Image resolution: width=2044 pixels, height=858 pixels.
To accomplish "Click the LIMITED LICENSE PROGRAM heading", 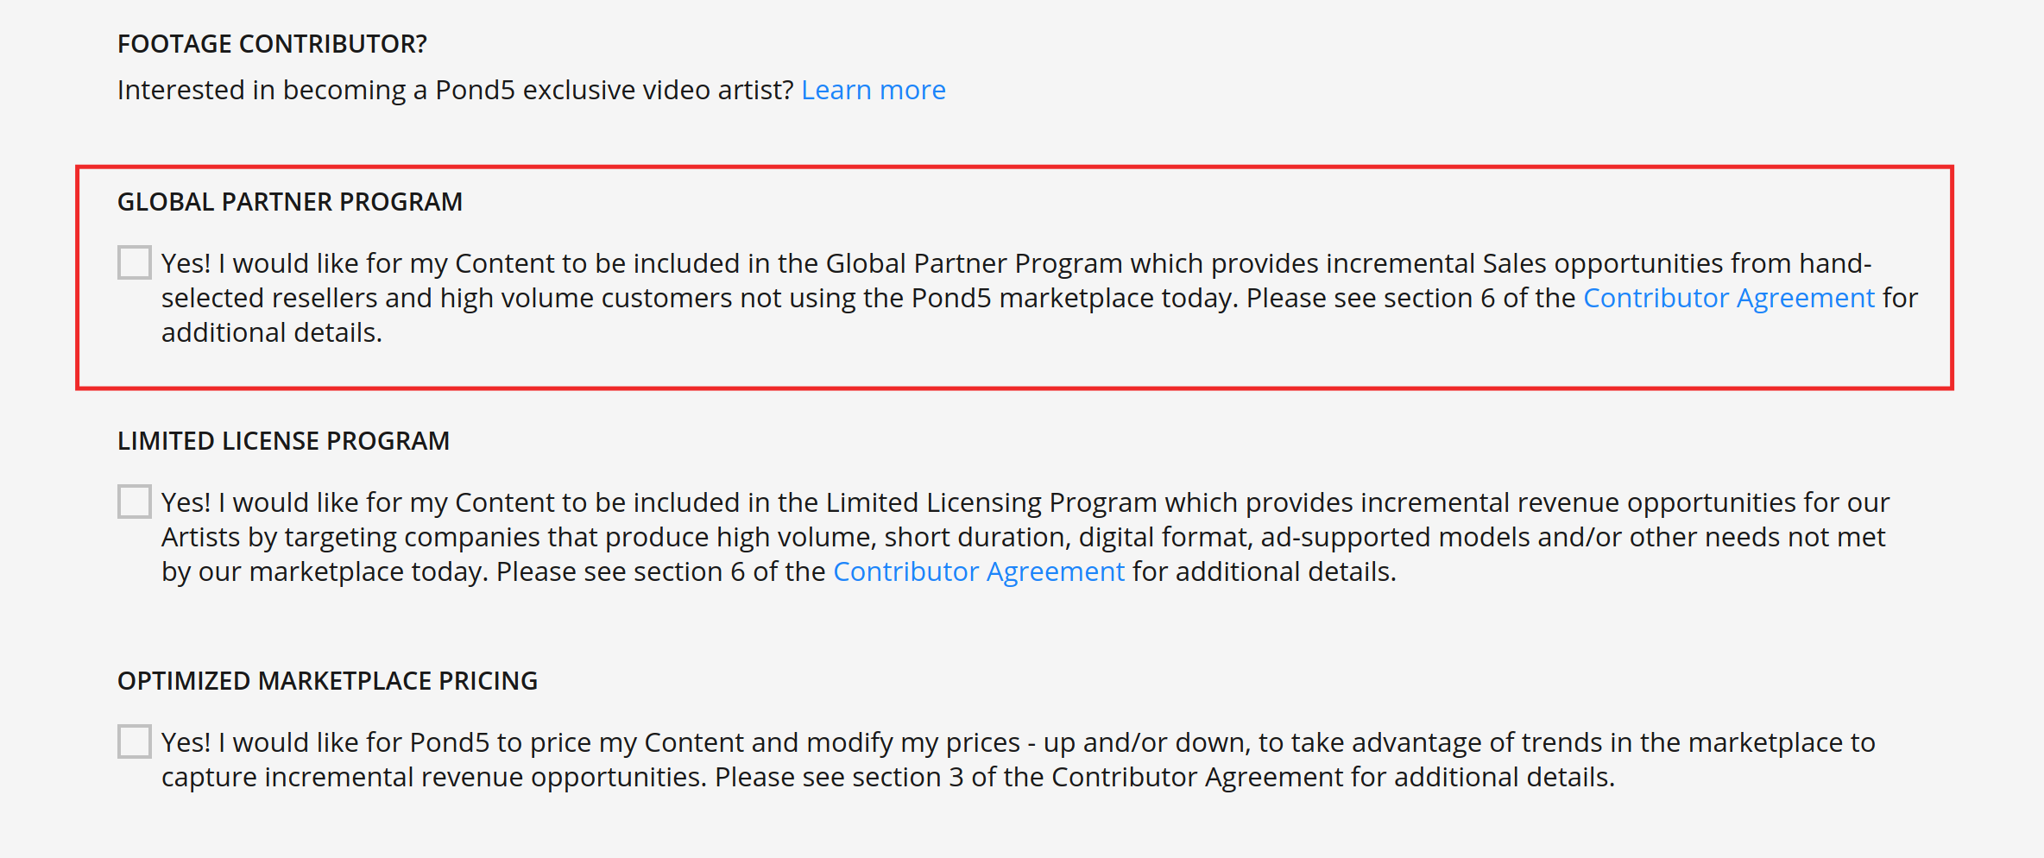I will coord(284,440).
